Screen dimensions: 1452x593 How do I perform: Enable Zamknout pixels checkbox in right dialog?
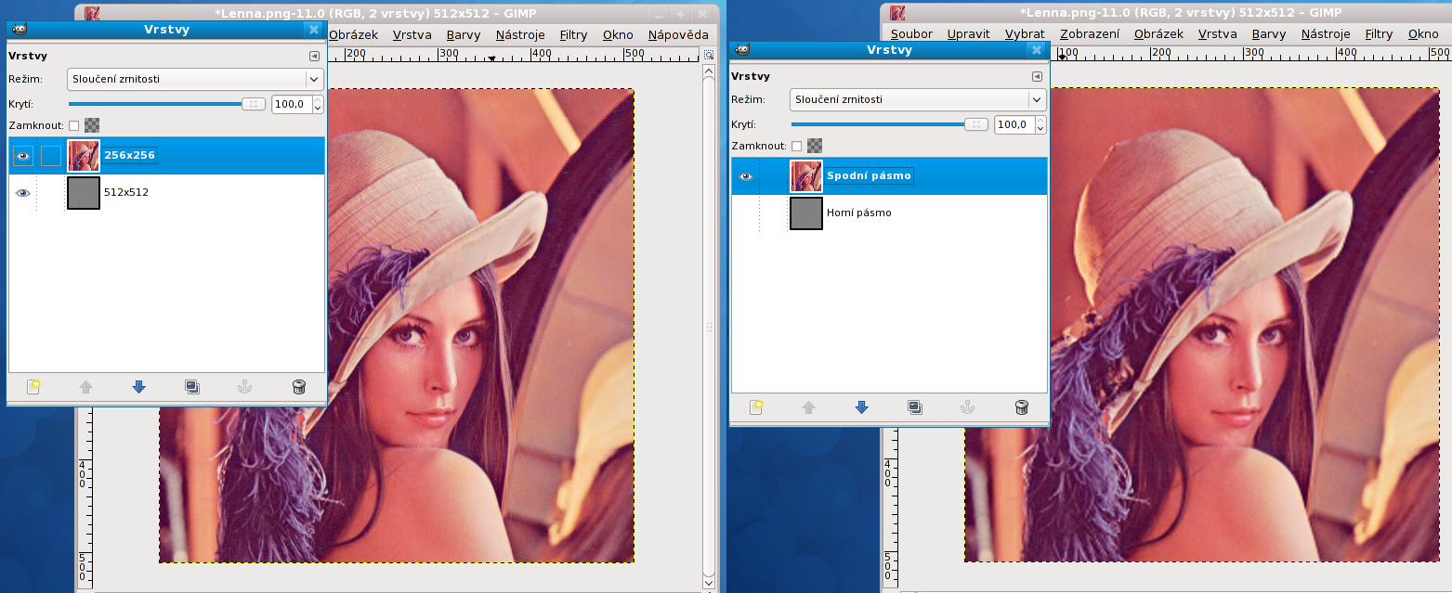click(797, 146)
